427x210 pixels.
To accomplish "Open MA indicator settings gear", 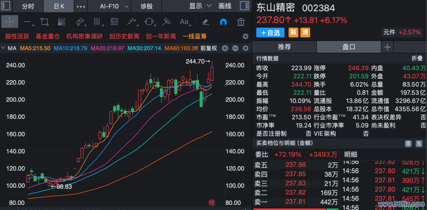I will pyautogui.click(x=246, y=49).
